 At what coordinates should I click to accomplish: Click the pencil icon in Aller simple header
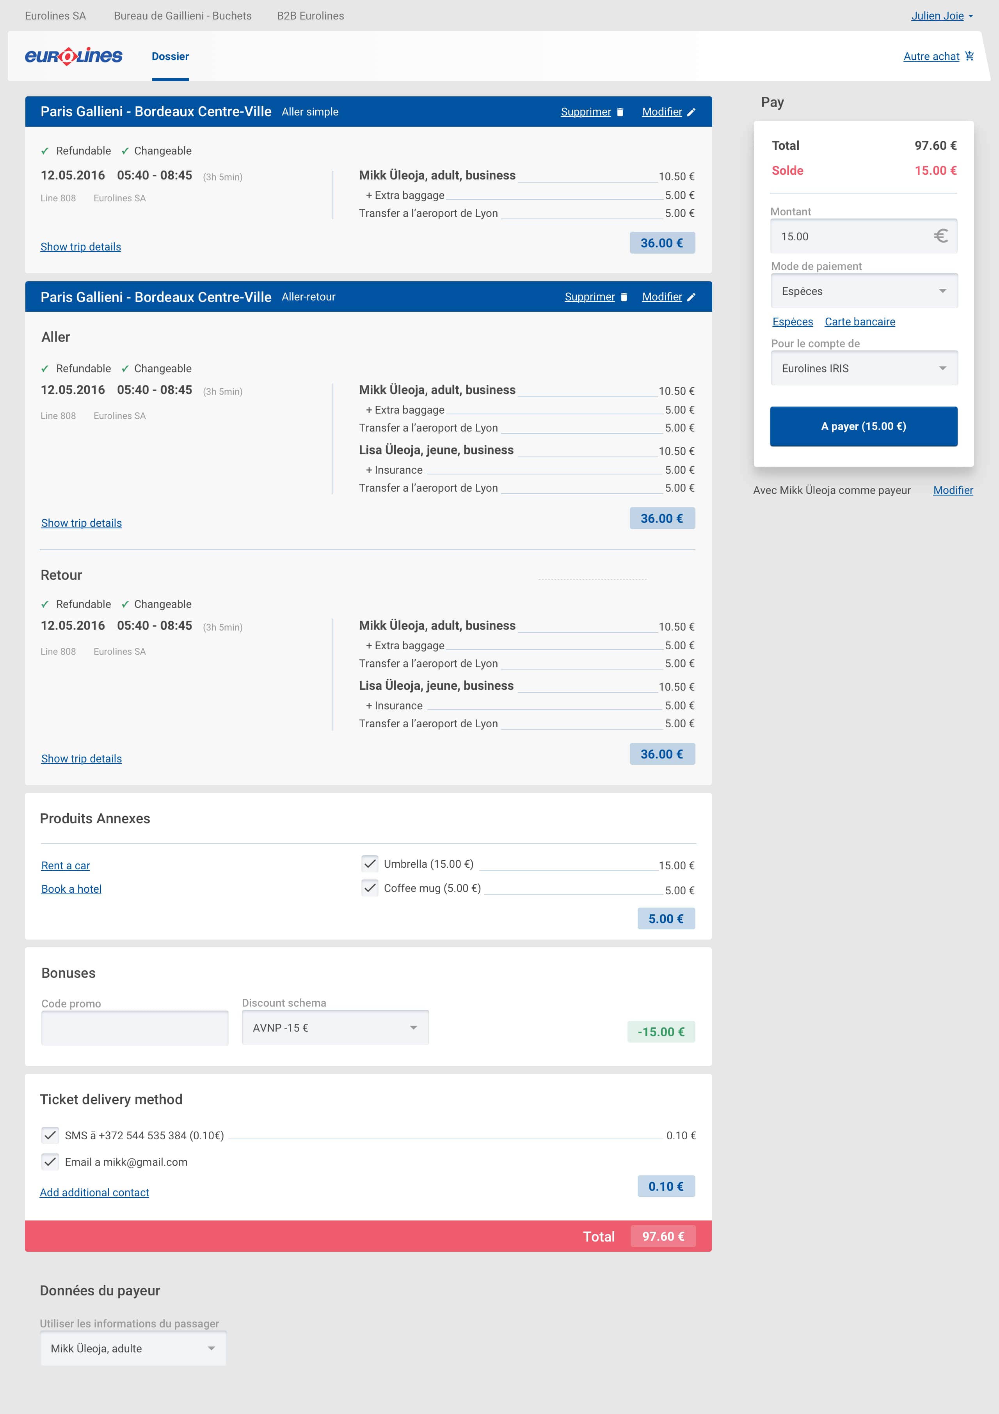(691, 112)
